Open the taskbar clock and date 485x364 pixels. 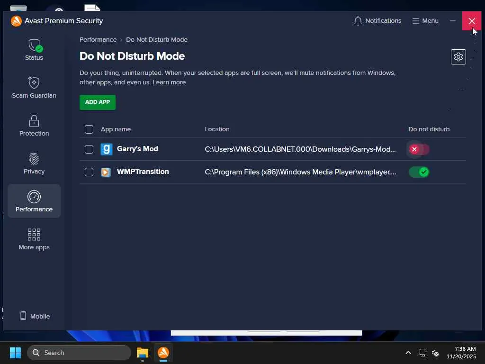(461, 353)
